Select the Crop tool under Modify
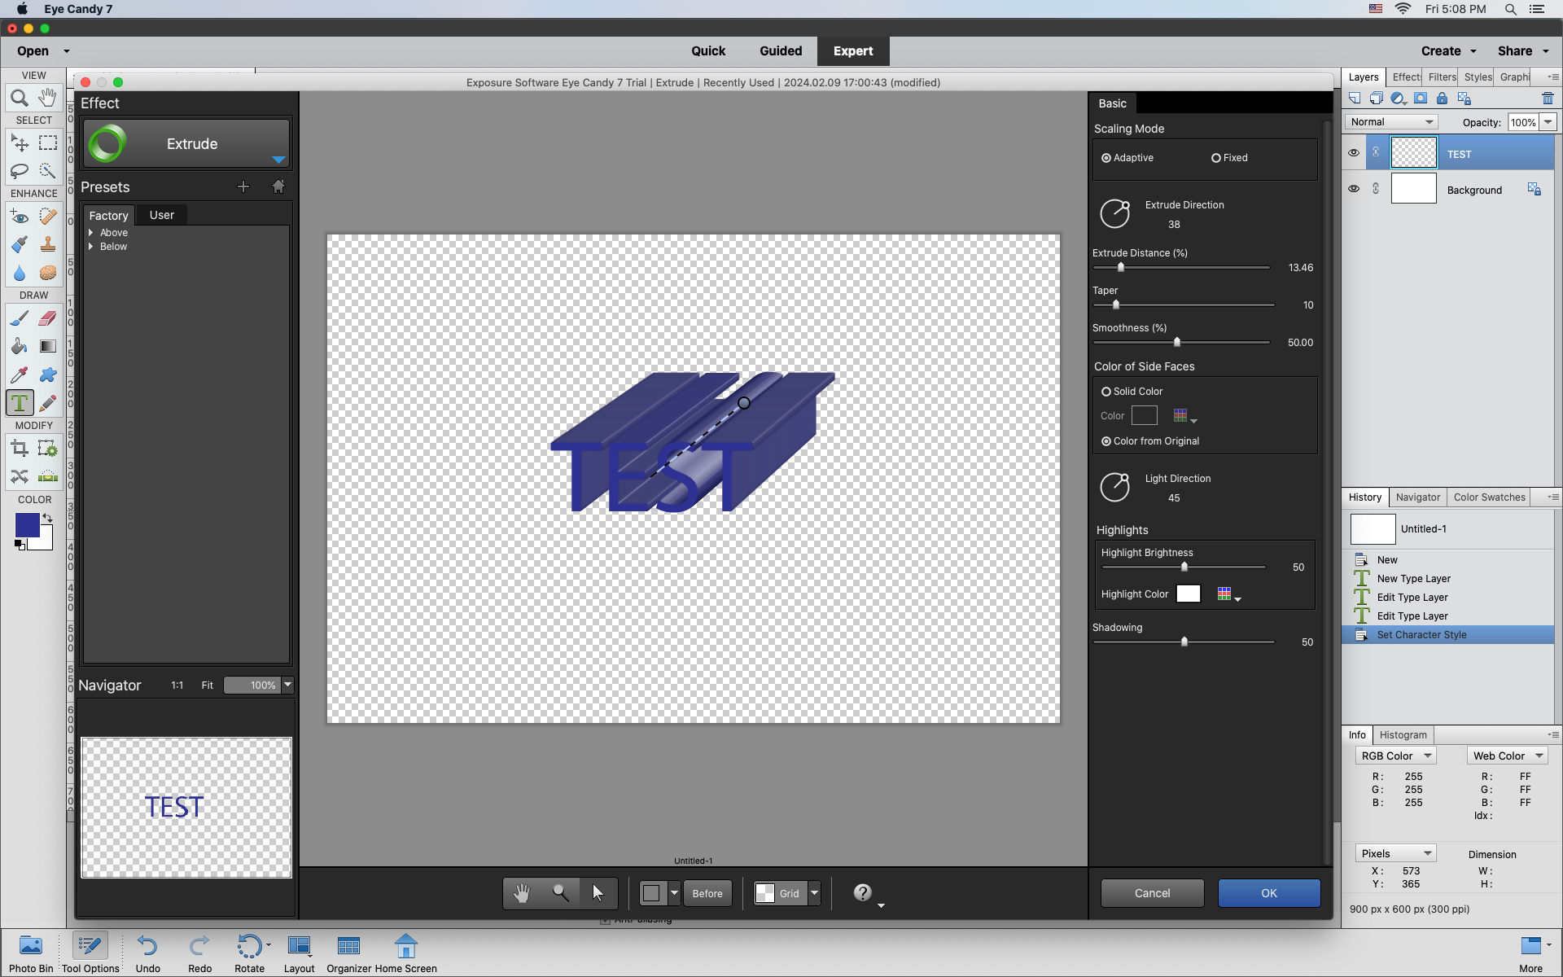Image resolution: width=1563 pixels, height=977 pixels. tap(19, 448)
